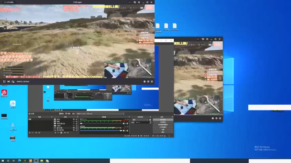Pop out the OBS audio mixer dock
The width and height of the screenshot is (291, 163).
click(129, 117)
